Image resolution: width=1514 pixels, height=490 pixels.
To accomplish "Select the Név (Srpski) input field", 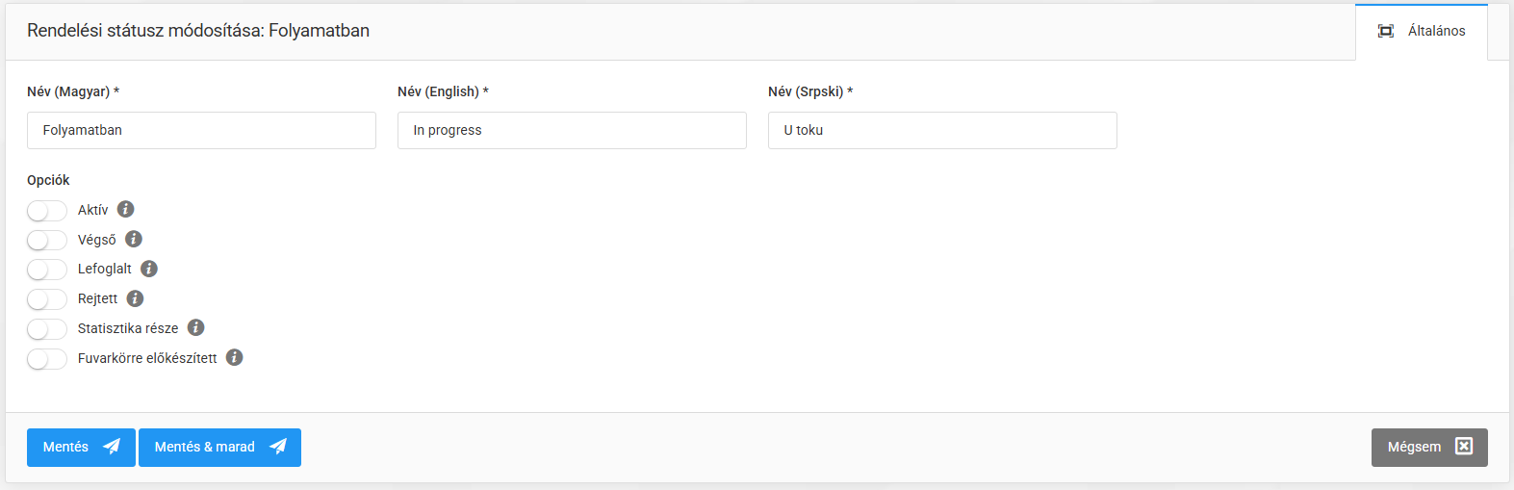I will (x=942, y=130).
